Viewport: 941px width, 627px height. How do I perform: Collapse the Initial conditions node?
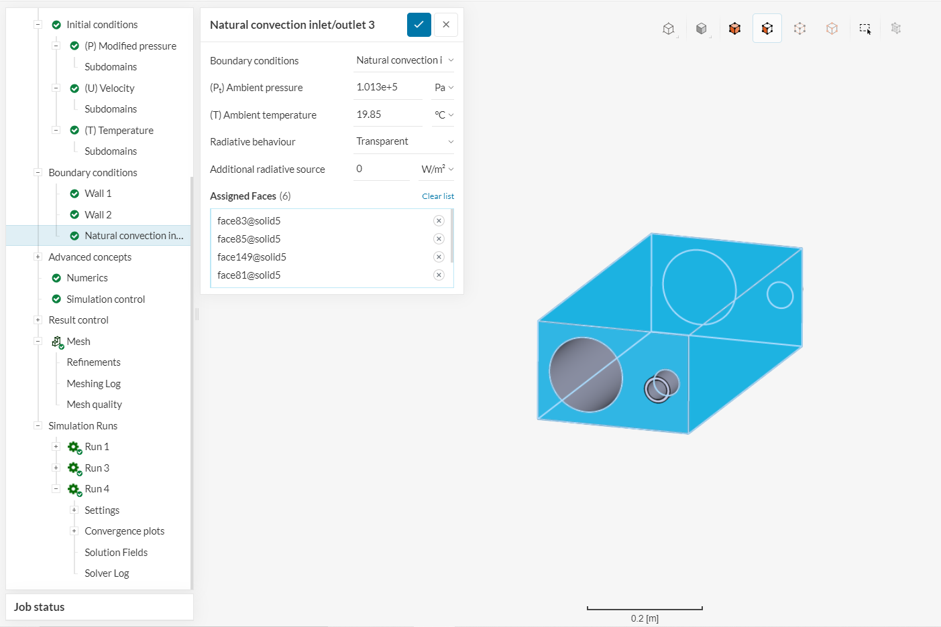(x=38, y=25)
